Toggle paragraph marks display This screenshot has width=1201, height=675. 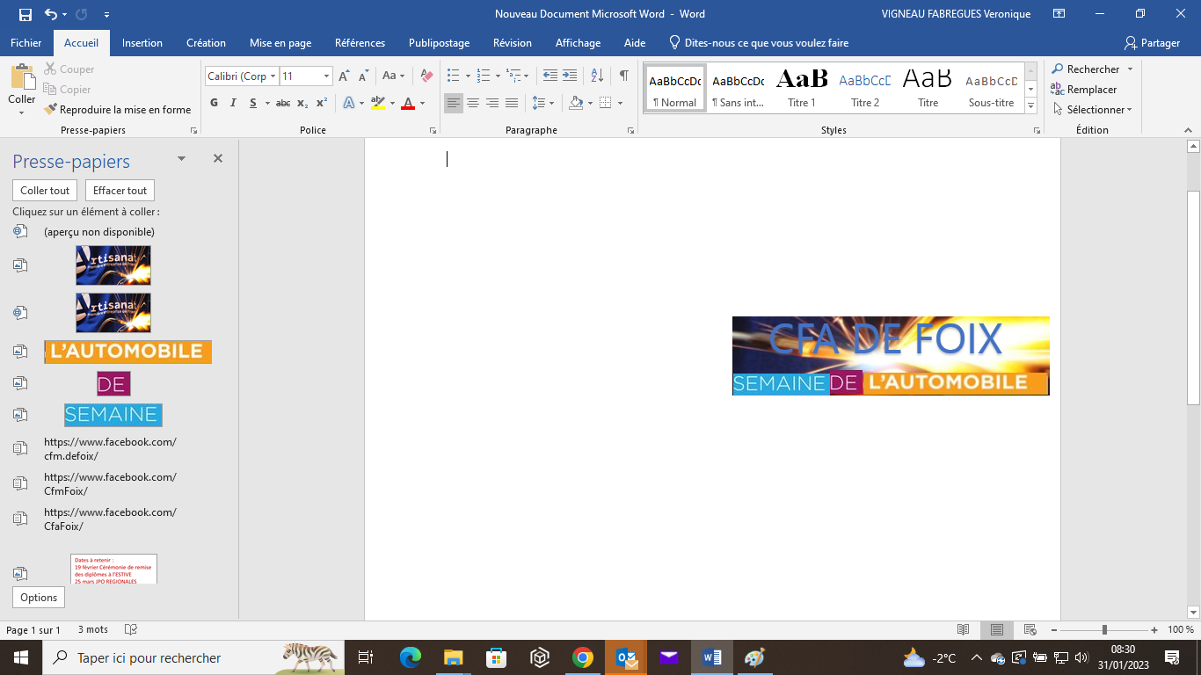pos(623,76)
